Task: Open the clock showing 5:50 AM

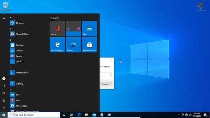Action: coord(197,115)
